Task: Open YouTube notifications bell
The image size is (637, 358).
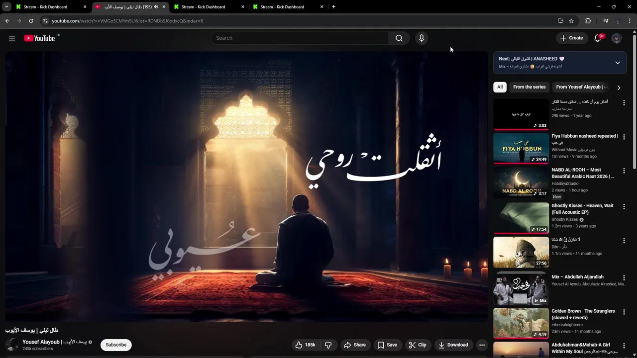Action: pos(598,38)
